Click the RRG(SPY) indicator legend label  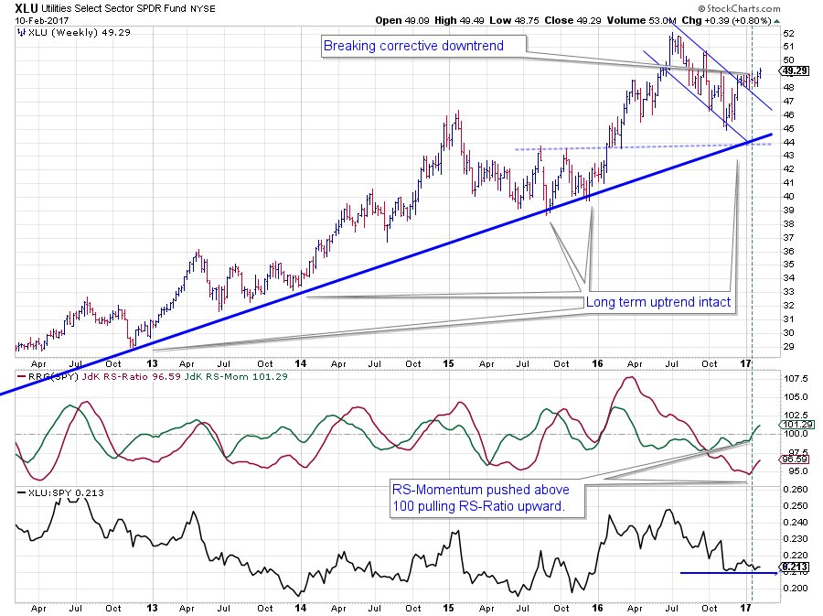click(53, 376)
